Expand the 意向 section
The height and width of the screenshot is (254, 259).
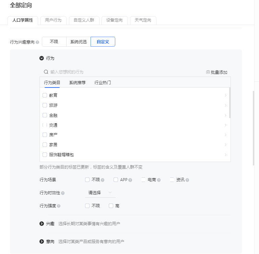42,242
